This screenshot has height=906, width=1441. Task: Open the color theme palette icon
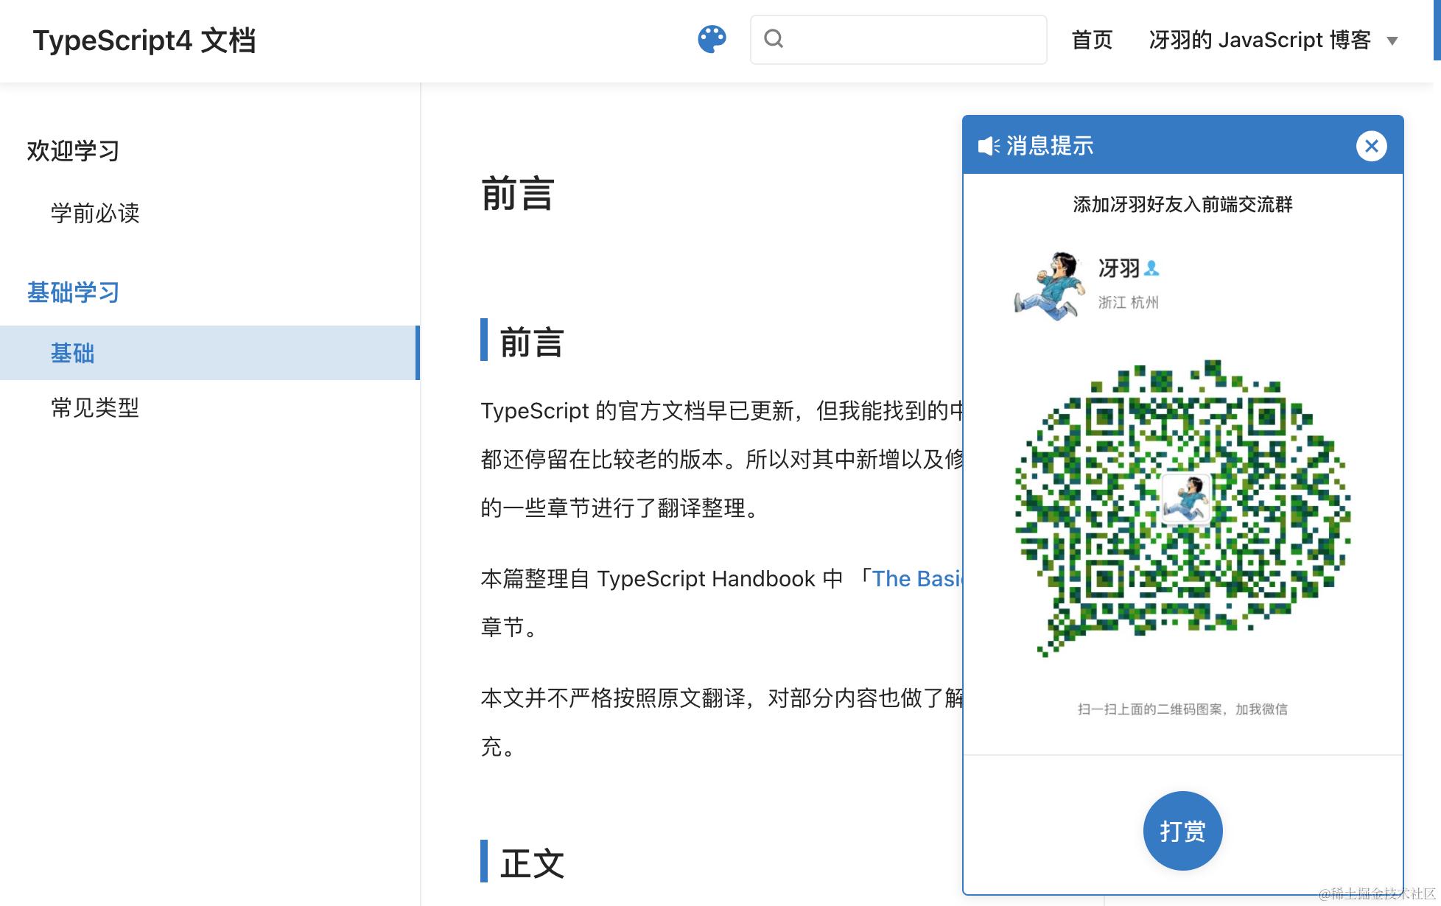click(712, 40)
